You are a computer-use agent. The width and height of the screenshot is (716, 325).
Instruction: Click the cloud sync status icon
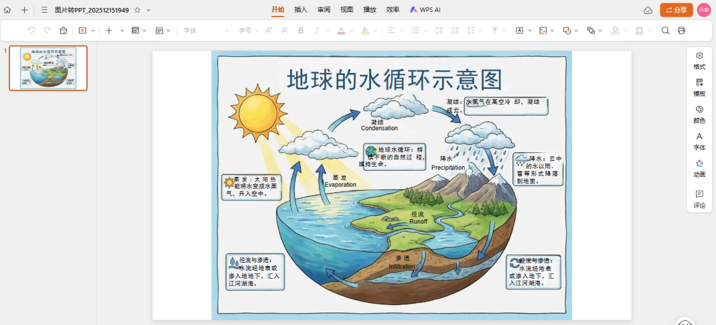click(x=648, y=10)
